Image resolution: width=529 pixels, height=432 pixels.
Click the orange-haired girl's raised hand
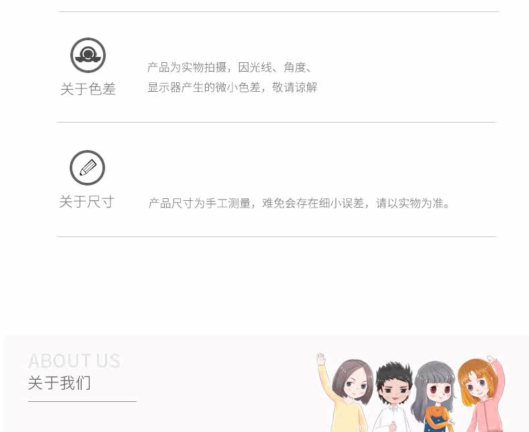(x=493, y=360)
